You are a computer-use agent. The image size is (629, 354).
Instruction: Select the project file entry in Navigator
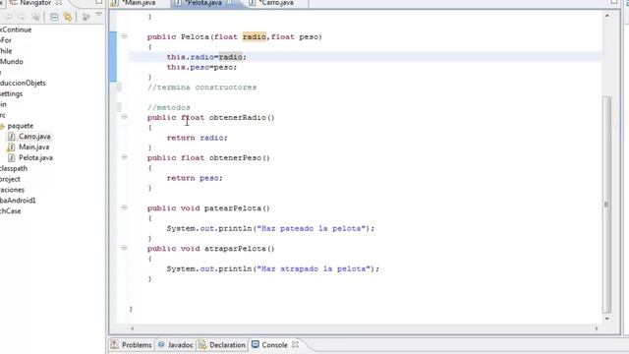10,179
